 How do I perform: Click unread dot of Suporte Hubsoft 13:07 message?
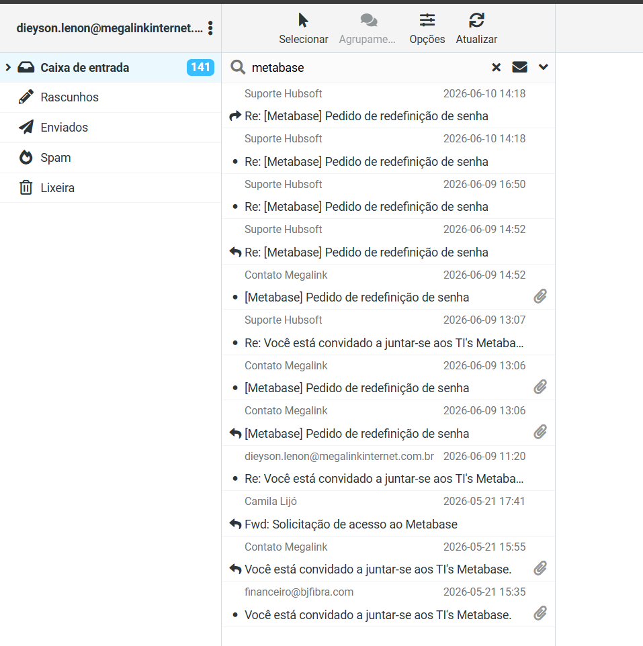[x=235, y=342]
